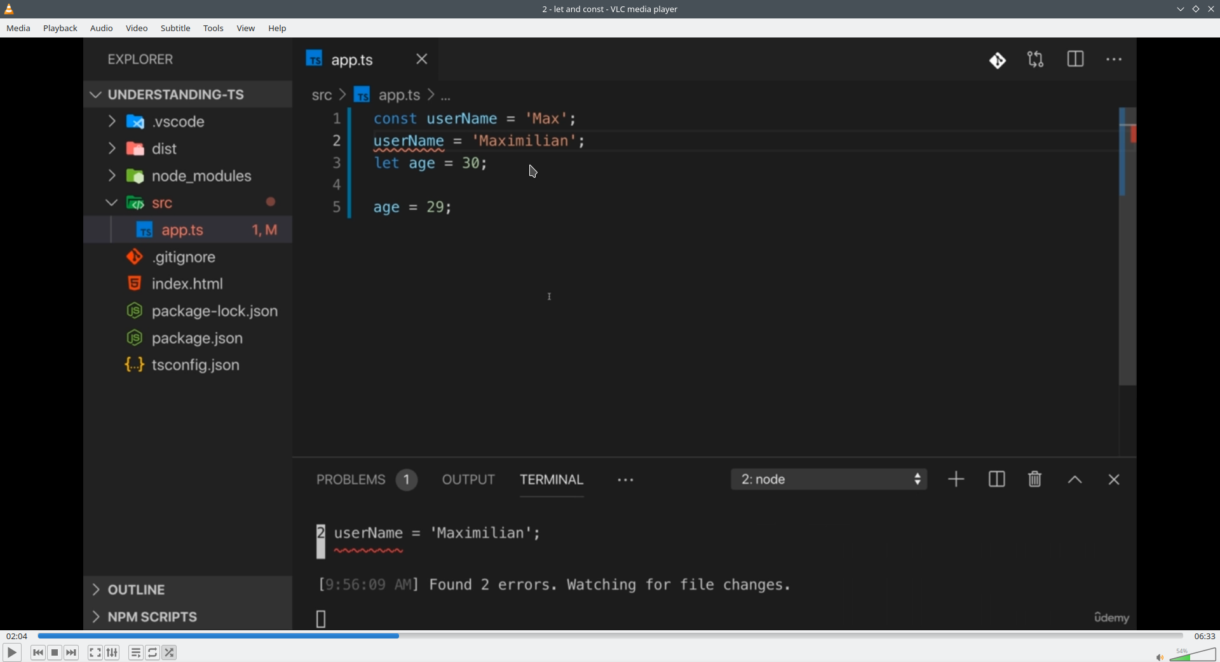Stop playback in VLC
Viewport: 1220px width, 662px height.
coord(55,652)
